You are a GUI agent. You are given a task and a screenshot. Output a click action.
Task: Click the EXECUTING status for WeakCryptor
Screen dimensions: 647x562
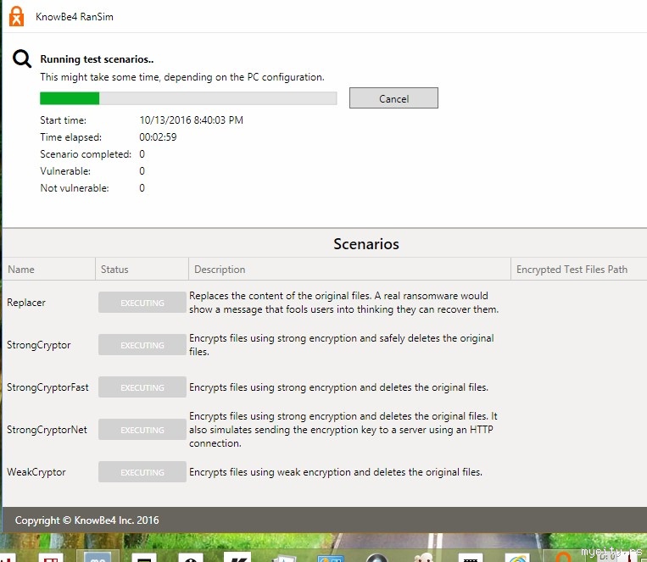point(142,472)
